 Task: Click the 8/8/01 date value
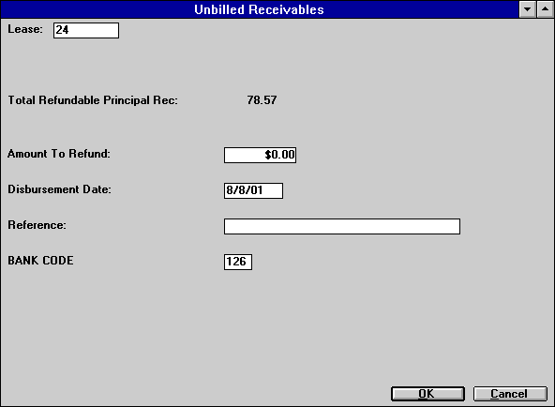pos(245,190)
